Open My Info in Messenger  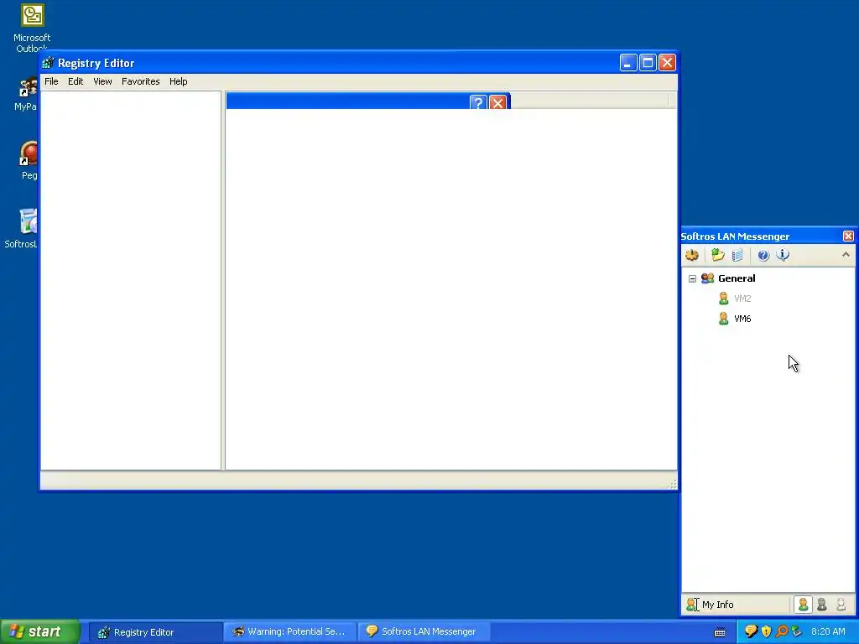[x=710, y=605]
